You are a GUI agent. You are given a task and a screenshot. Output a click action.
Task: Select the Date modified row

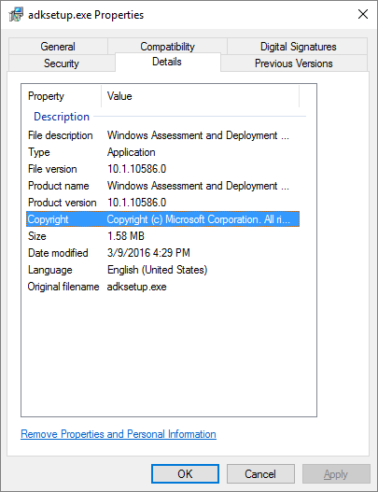click(x=162, y=253)
